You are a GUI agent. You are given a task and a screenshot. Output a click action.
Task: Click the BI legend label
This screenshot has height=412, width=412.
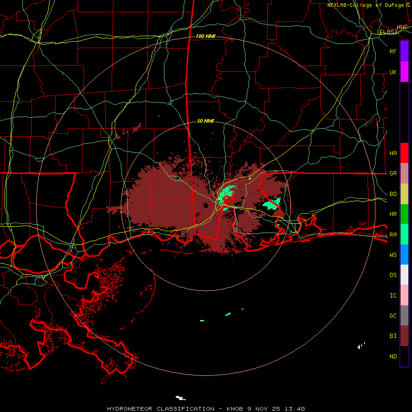(393, 336)
